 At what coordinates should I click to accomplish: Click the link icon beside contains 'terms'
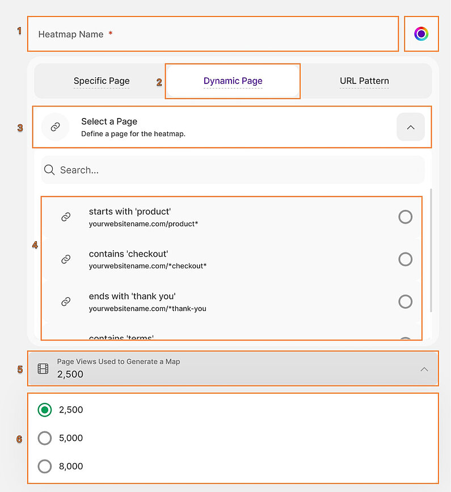[x=66, y=340]
